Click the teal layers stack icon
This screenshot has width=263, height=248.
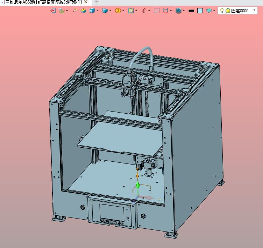[x=209, y=11]
